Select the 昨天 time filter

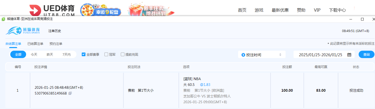(x=50, y=55)
